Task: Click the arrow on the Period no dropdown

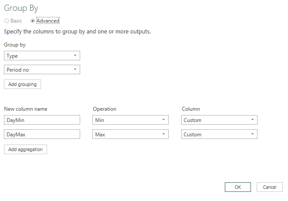Action: (75, 70)
